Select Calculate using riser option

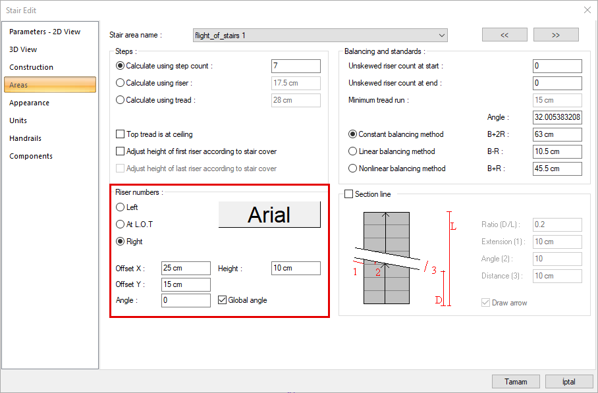(x=120, y=82)
